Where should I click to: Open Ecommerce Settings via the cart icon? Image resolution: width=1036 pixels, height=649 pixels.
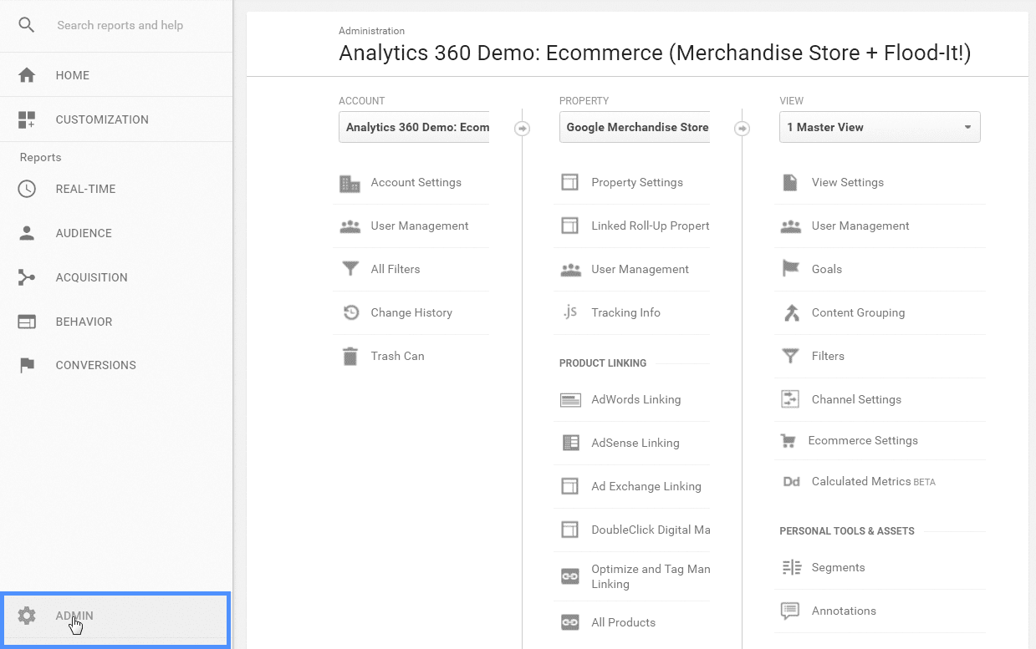pos(790,440)
